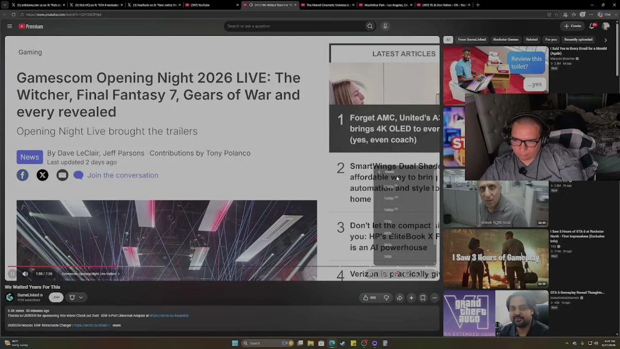Seek the video progress bar
The image size is (620, 349).
click(x=223, y=266)
